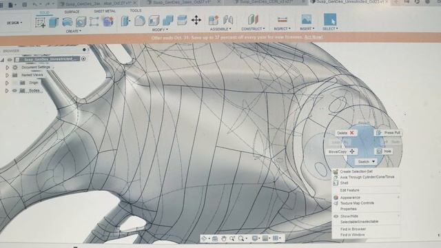The width and height of the screenshot is (441, 248).
Task: Open the Inspect dropdown menu
Action: [x=282, y=29]
